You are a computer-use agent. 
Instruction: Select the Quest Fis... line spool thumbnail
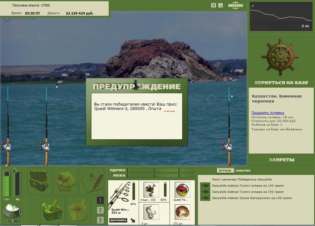pyautogui.click(x=182, y=190)
